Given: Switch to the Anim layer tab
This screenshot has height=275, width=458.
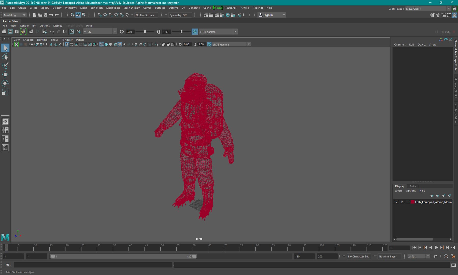Looking at the screenshot, I should pyautogui.click(x=413, y=186).
